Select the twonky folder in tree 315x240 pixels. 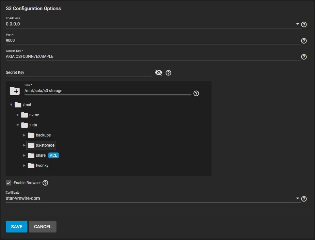pos(42,166)
